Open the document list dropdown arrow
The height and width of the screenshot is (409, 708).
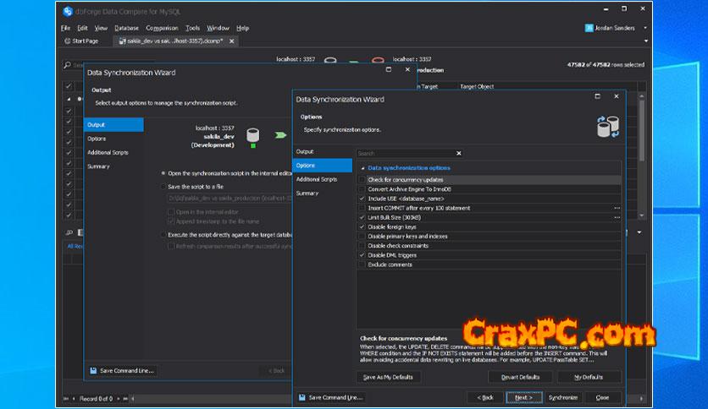coord(645,41)
